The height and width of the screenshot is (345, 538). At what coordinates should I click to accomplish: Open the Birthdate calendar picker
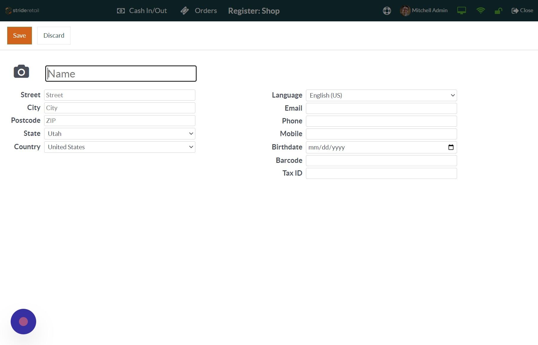coord(451,147)
